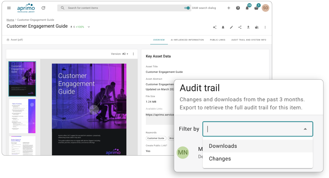Edit the asset with pencil icon
This screenshot has height=178, width=329.
pyautogui.click(x=231, y=27)
